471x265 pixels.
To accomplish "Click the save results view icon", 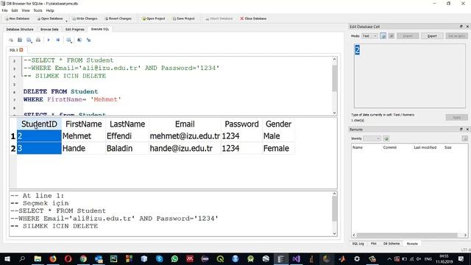I will pyautogui.click(x=68, y=40).
